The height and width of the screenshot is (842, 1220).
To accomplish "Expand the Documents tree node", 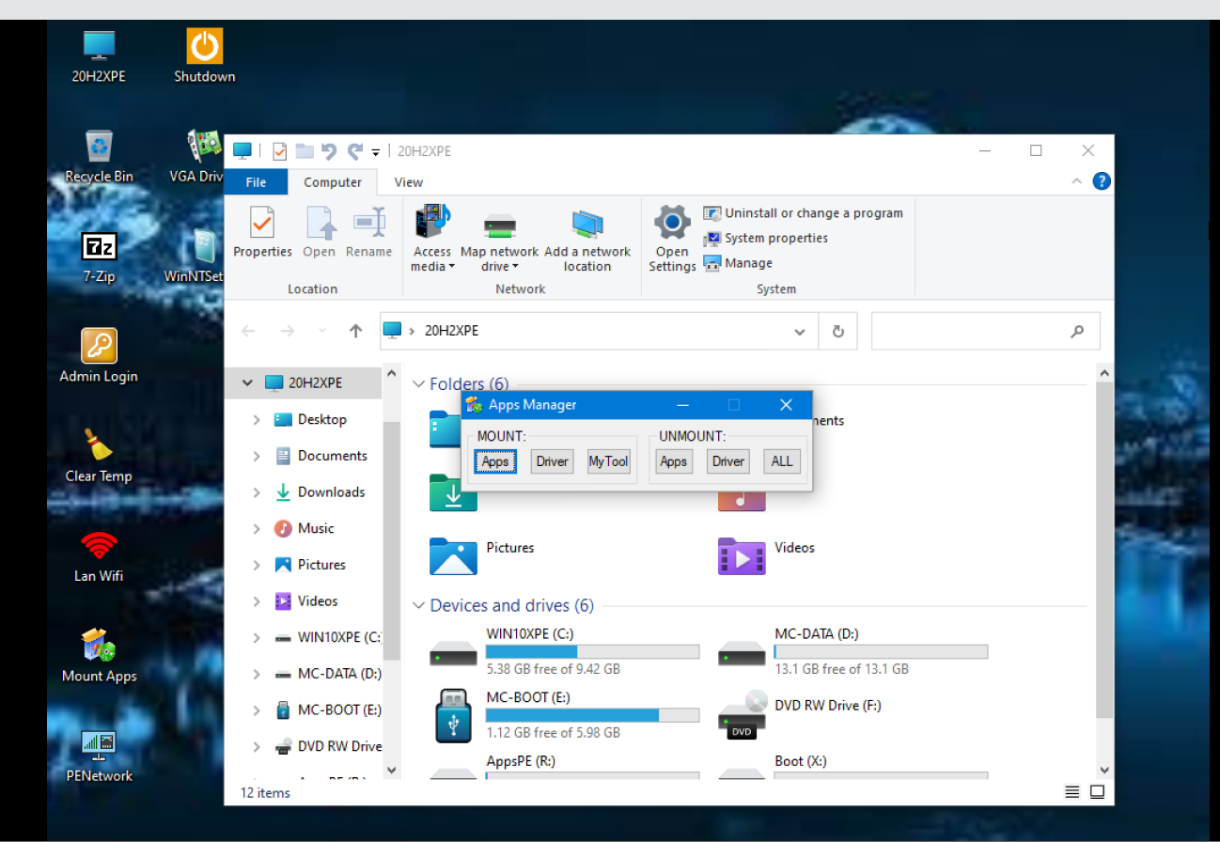I will (257, 456).
